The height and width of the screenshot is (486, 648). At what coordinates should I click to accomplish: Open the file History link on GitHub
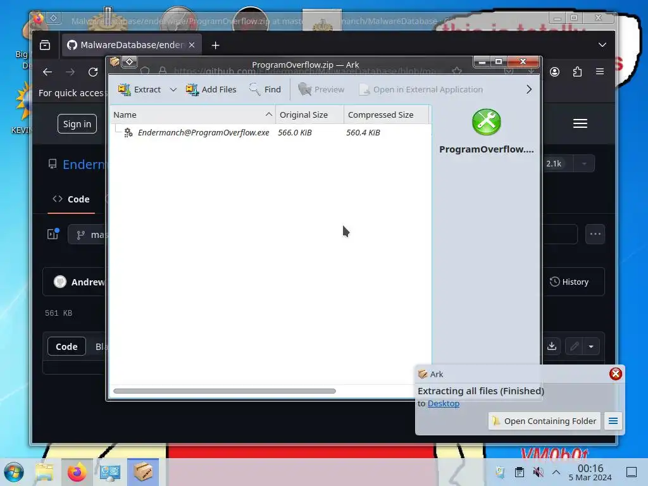pos(569,282)
